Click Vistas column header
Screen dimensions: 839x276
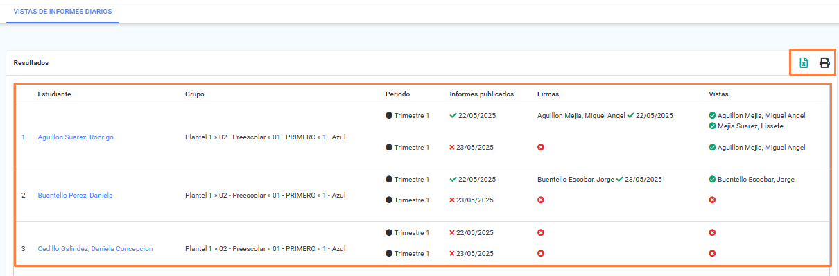[718, 94]
